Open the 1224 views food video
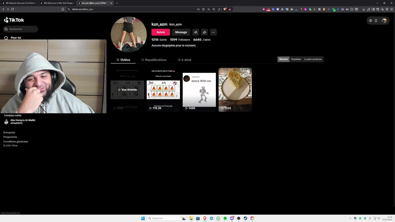The height and width of the screenshot is (222, 395). pos(235,90)
